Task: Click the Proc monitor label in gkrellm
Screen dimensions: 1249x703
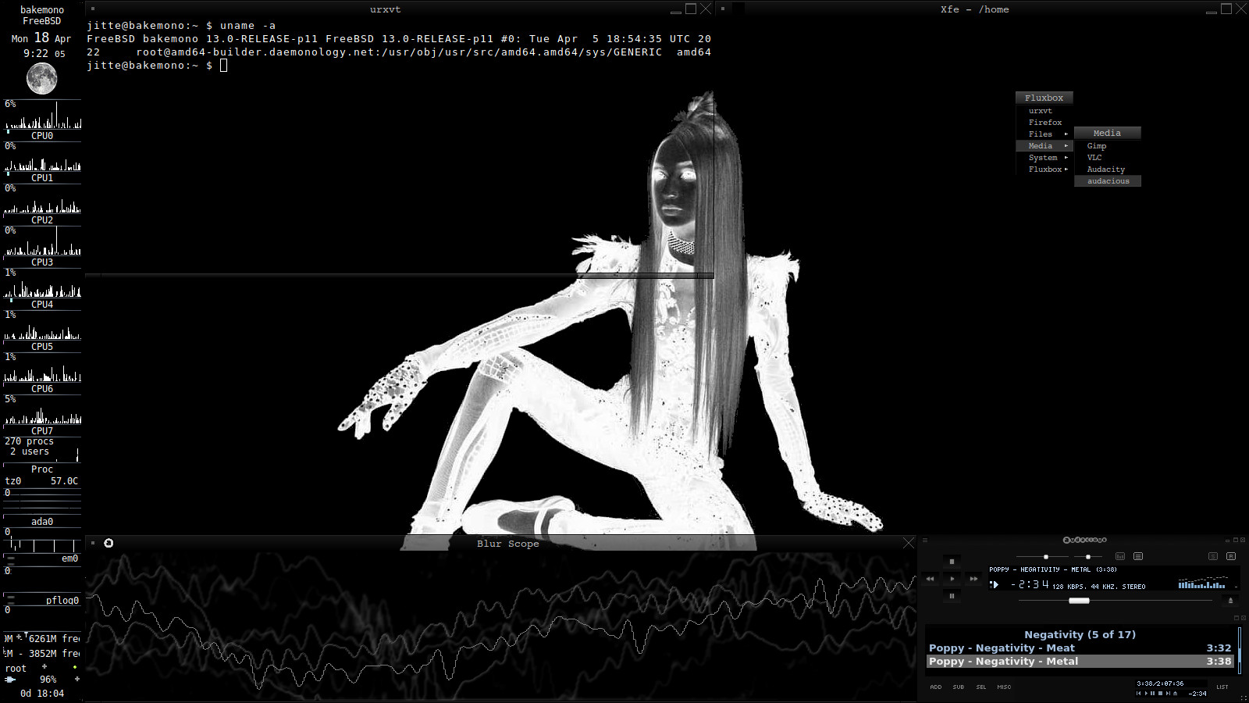Action: tap(42, 469)
